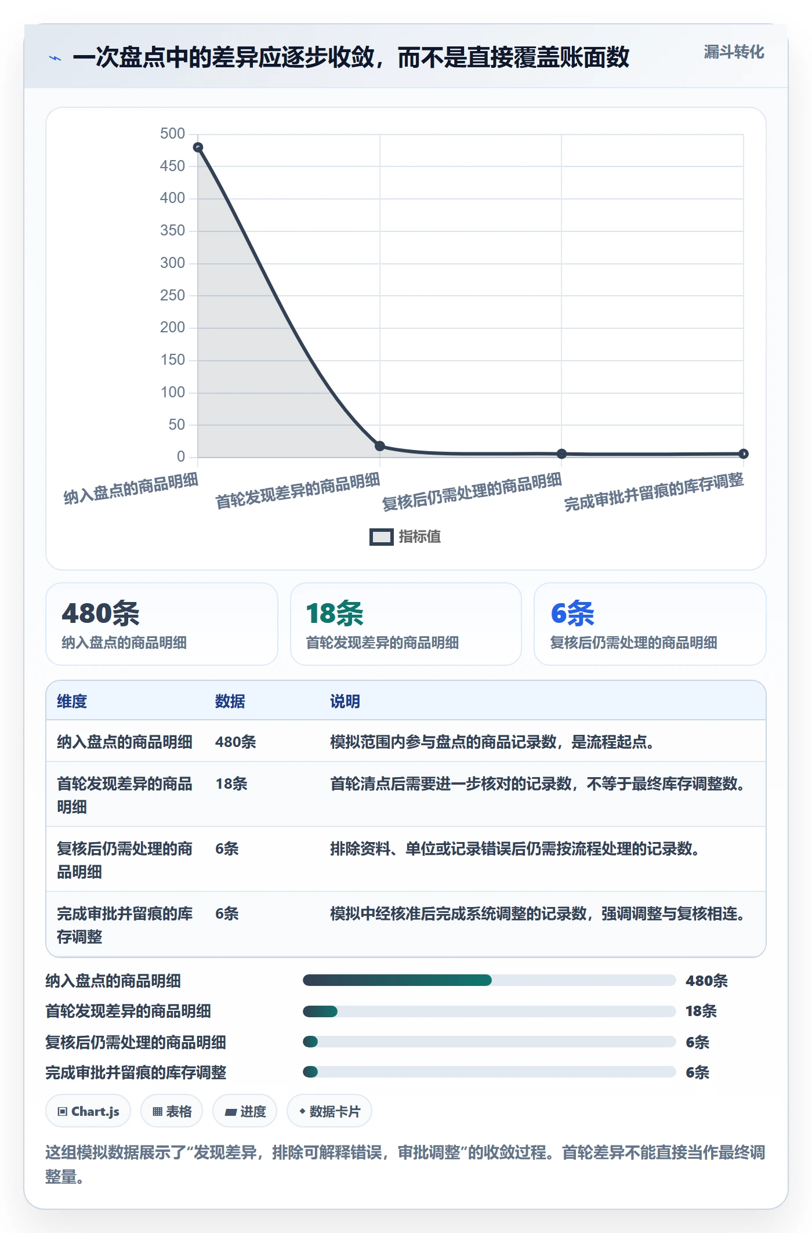
Task: Click the x-axis label 首轮发现差异的商品明细
Action: tap(298, 491)
